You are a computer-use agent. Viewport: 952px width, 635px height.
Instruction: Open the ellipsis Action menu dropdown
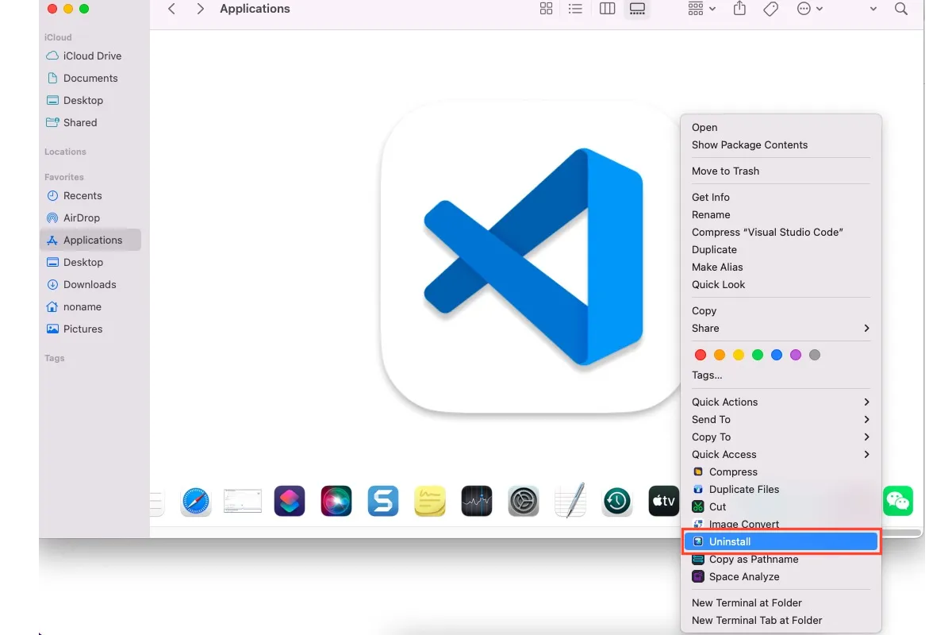(809, 9)
